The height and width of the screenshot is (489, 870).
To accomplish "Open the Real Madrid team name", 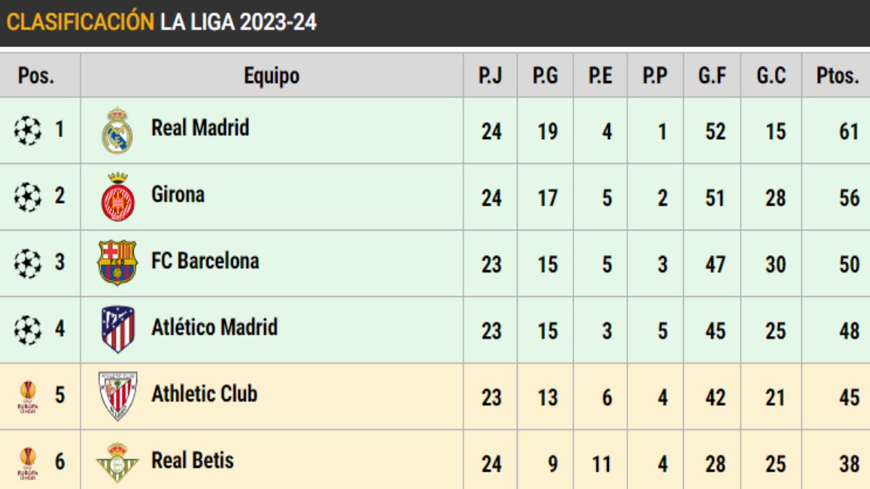I will (x=200, y=128).
